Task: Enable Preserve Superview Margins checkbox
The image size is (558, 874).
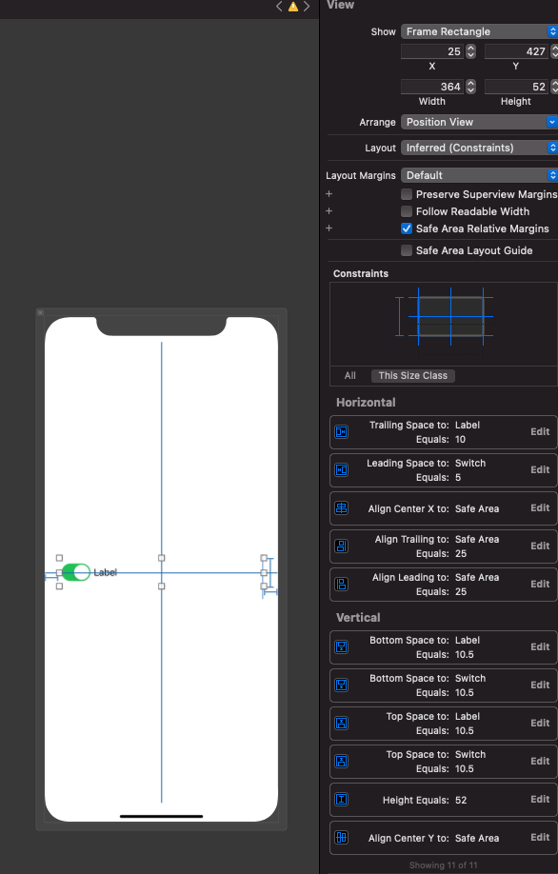Action: [407, 194]
